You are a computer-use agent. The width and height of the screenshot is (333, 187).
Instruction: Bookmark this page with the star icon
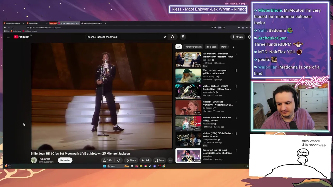pos(223,28)
